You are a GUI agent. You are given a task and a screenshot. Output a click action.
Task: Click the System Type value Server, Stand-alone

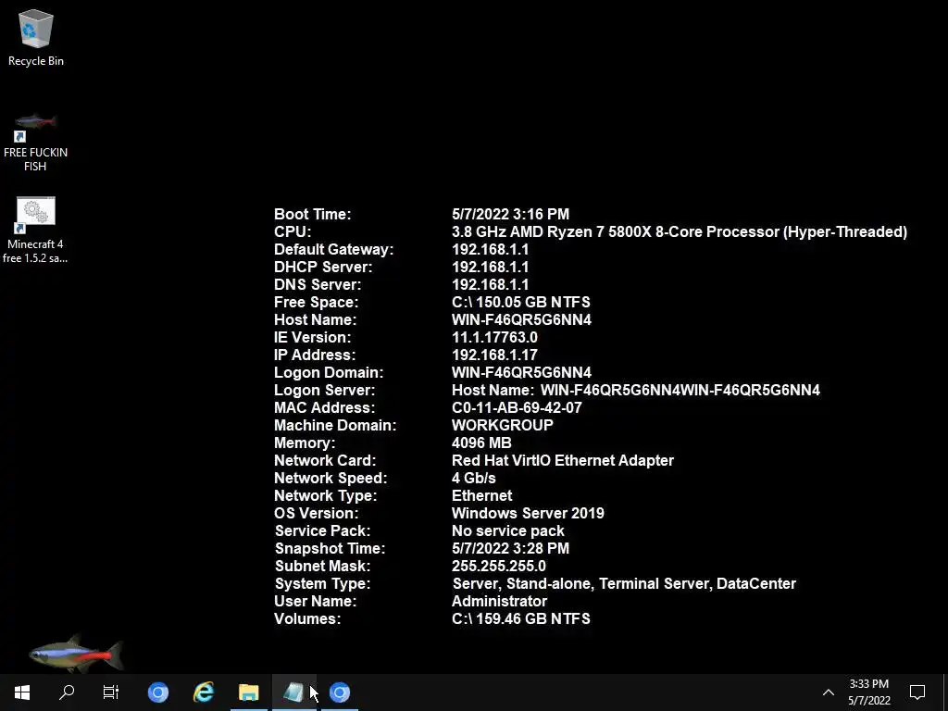[625, 583]
